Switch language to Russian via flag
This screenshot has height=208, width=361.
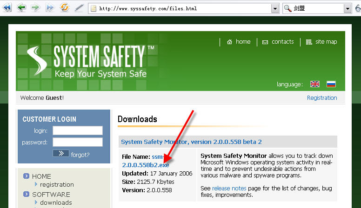tap(331, 84)
